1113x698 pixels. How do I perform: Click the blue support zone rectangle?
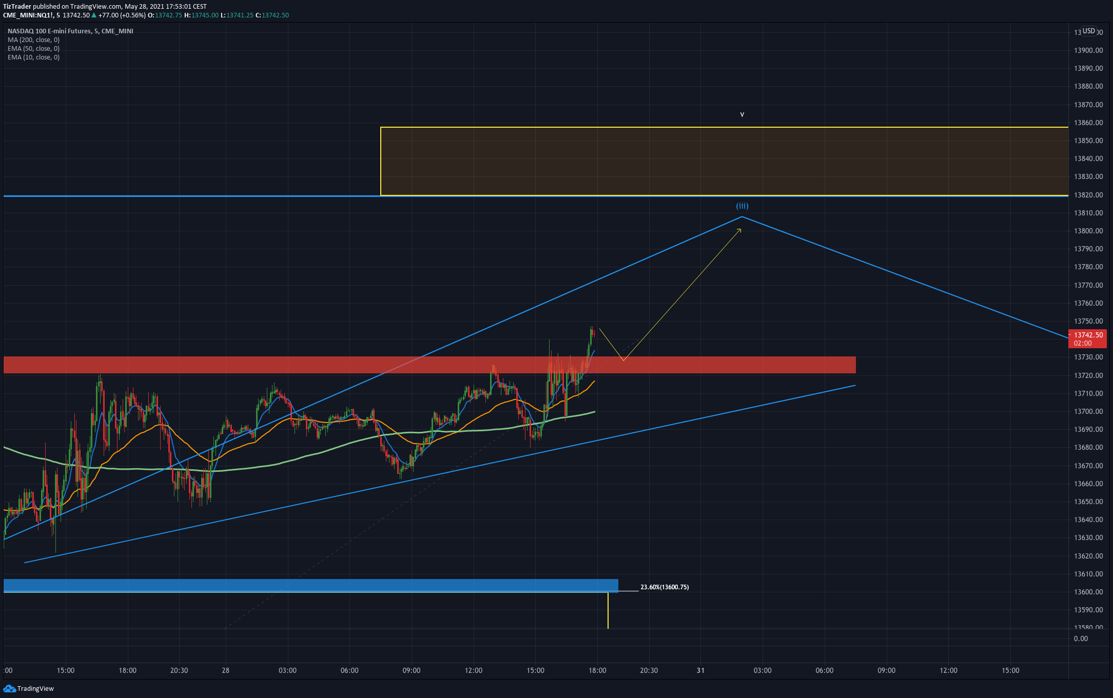pos(311,586)
